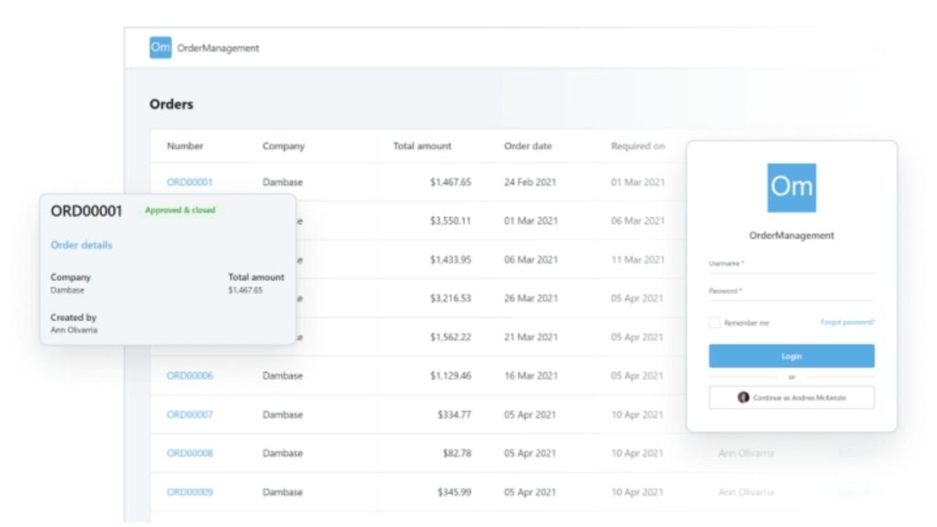Open Order details on the ORD00001 card
The height and width of the screenshot is (527, 937).
83,245
